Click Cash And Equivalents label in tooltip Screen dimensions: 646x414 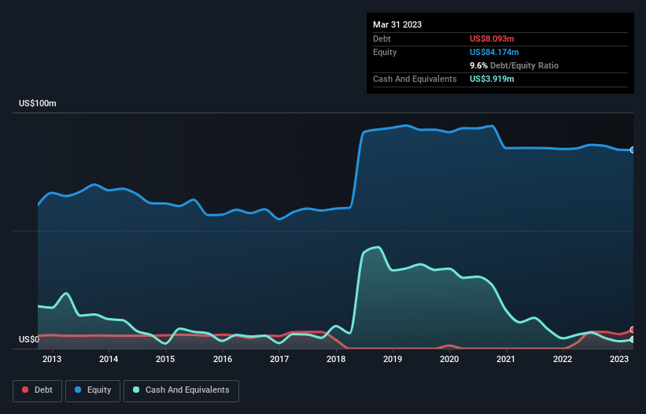(415, 79)
